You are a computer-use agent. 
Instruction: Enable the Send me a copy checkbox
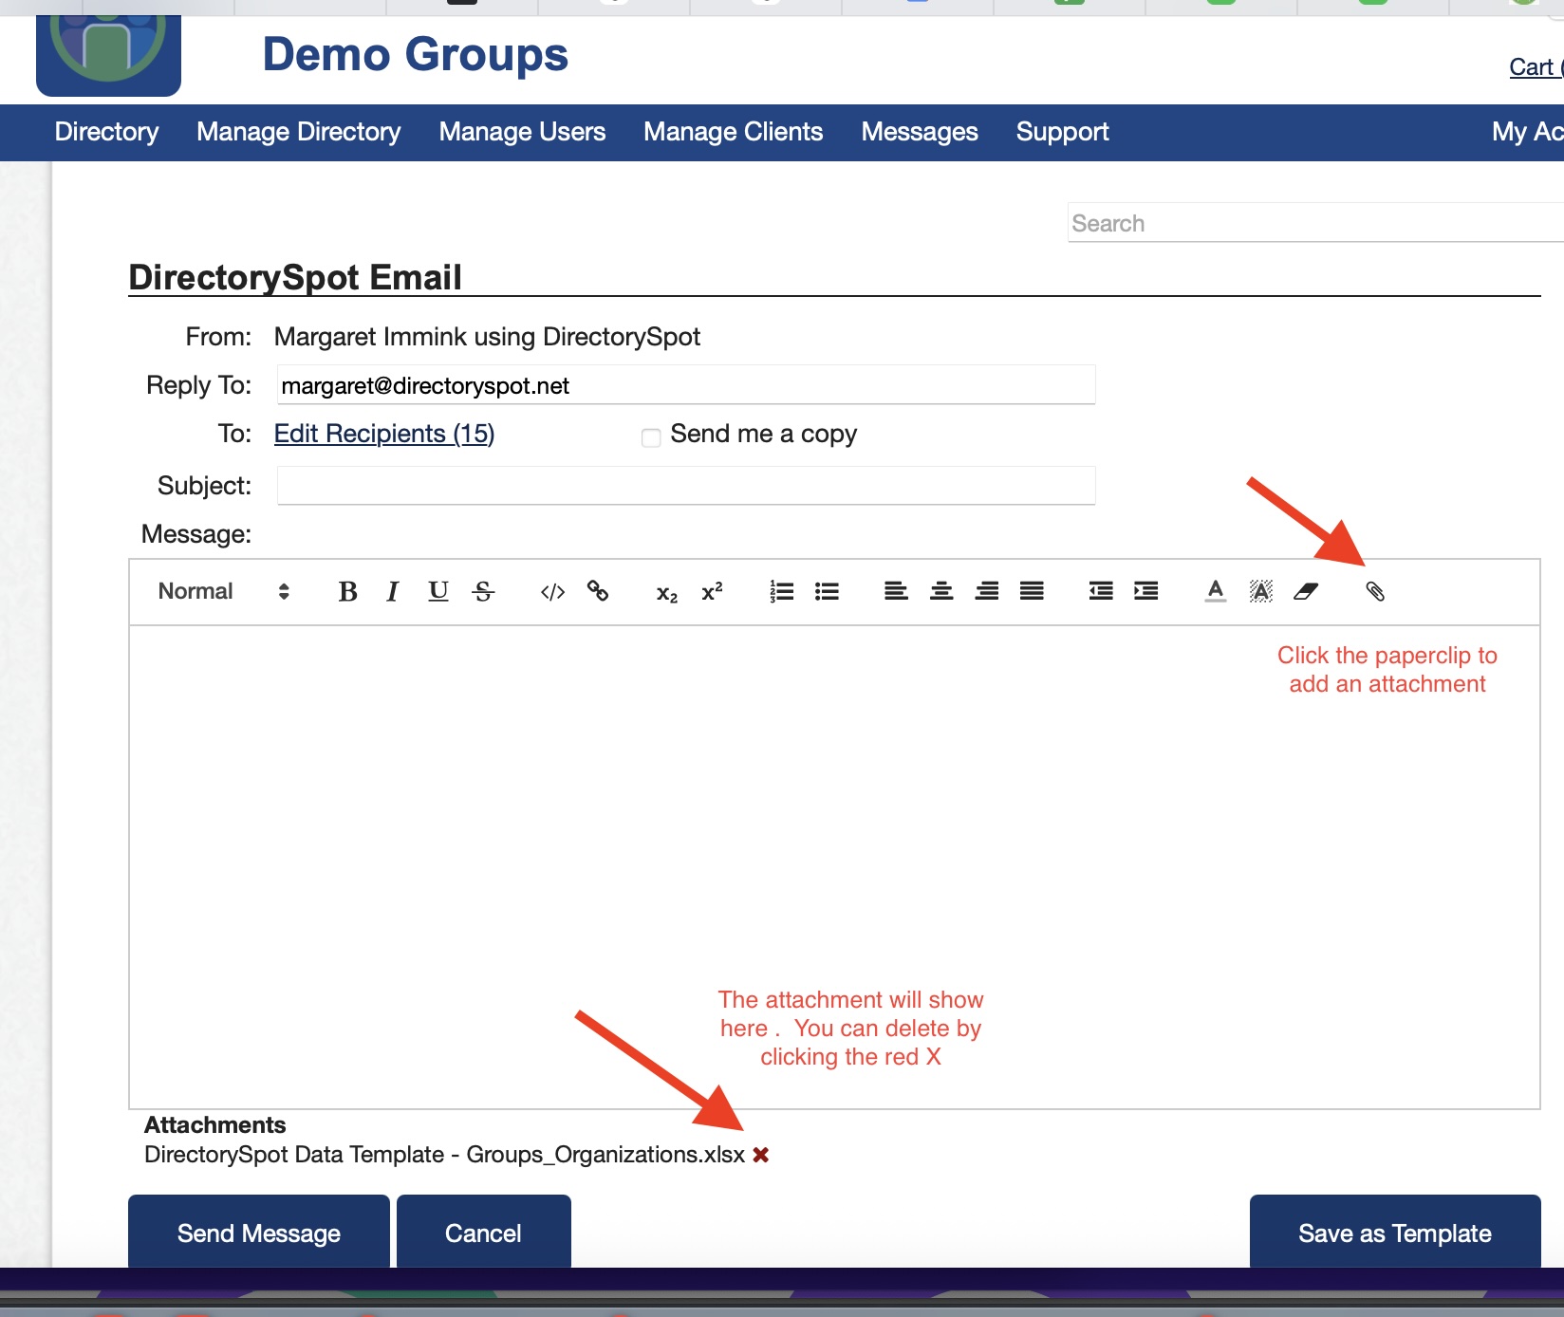tap(651, 437)
